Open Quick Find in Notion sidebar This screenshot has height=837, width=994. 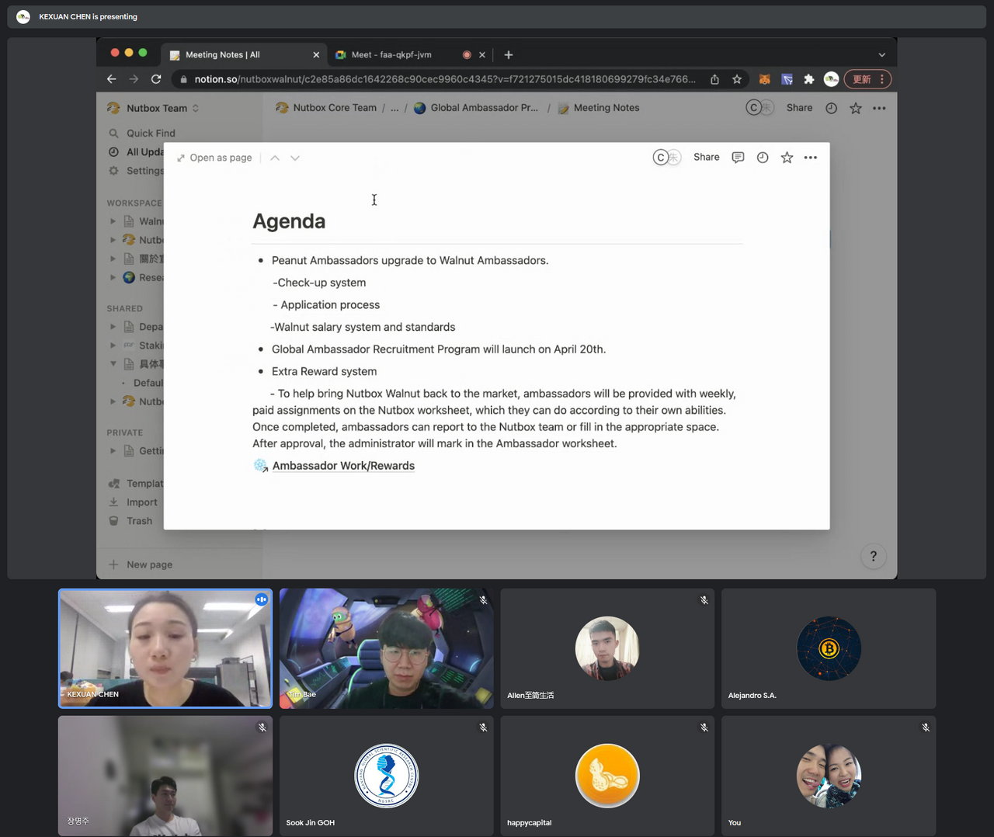point(143,133)
